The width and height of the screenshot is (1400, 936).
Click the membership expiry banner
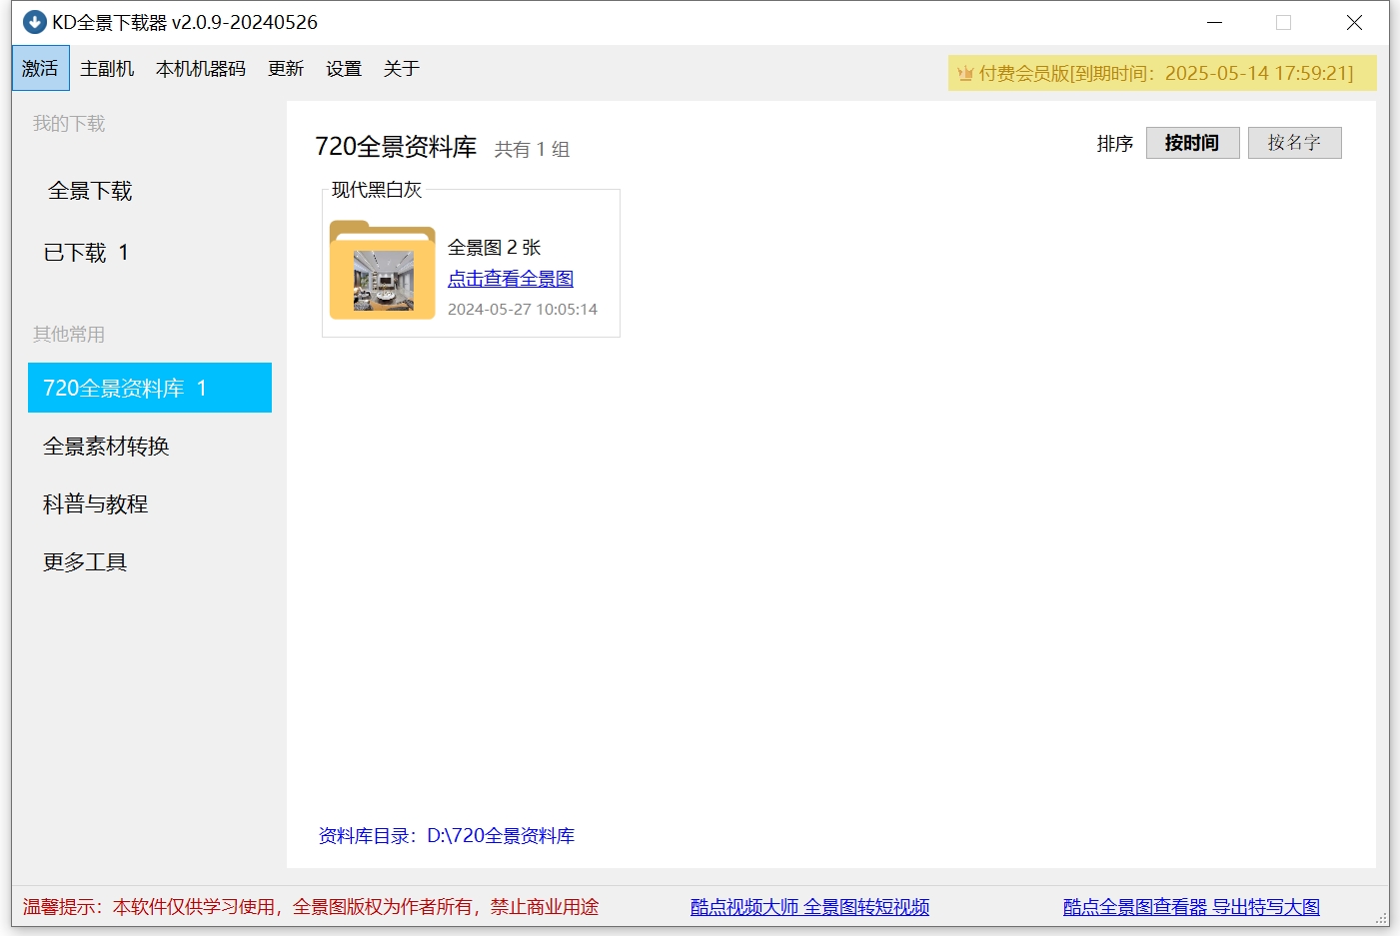(x=1162, y=73)
